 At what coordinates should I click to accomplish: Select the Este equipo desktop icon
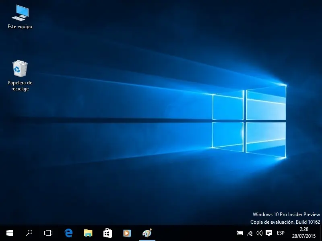coord(20,17)
